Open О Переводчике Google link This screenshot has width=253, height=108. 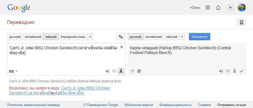pyautogui.click(x=101, y=105)
